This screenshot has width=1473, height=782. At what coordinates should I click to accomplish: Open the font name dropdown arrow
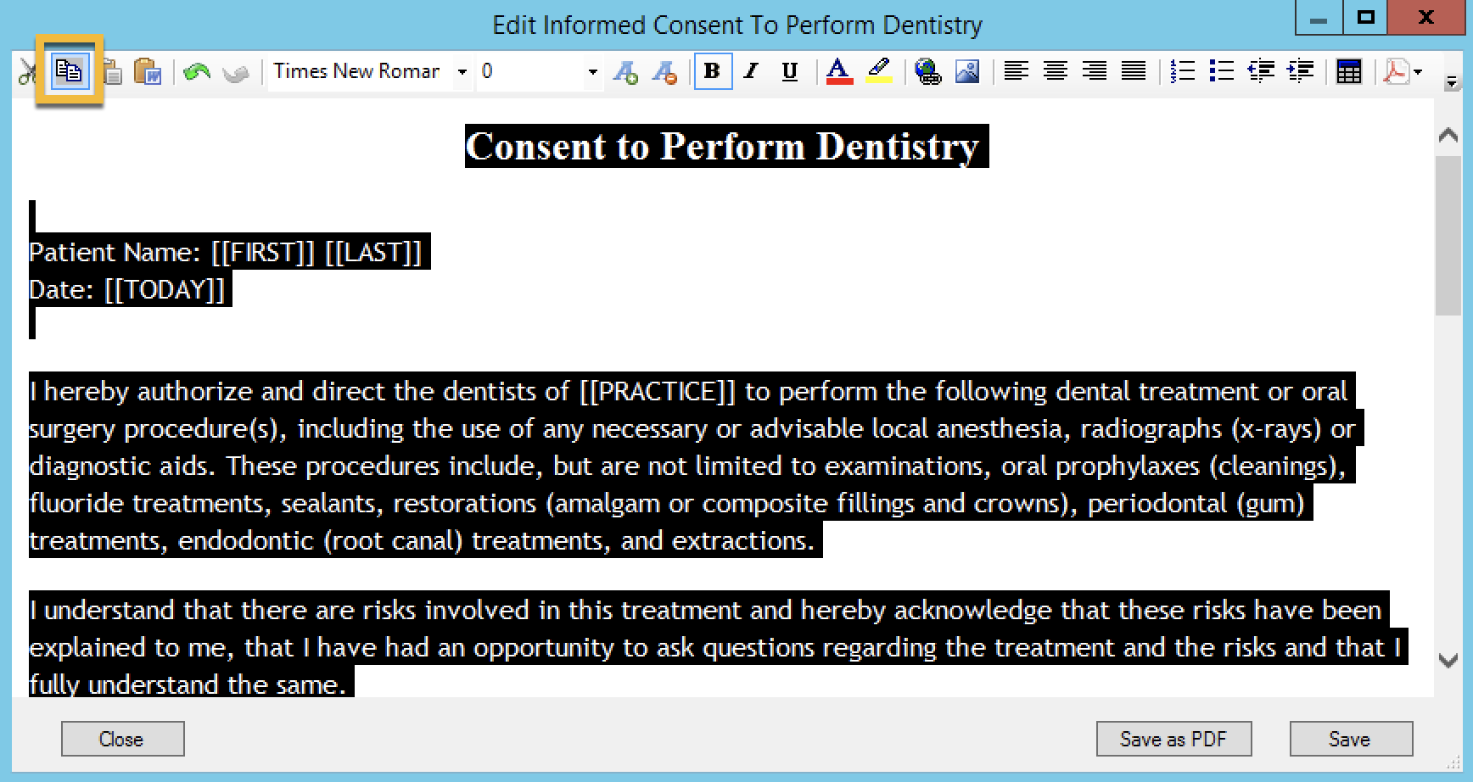pos(462,72)
